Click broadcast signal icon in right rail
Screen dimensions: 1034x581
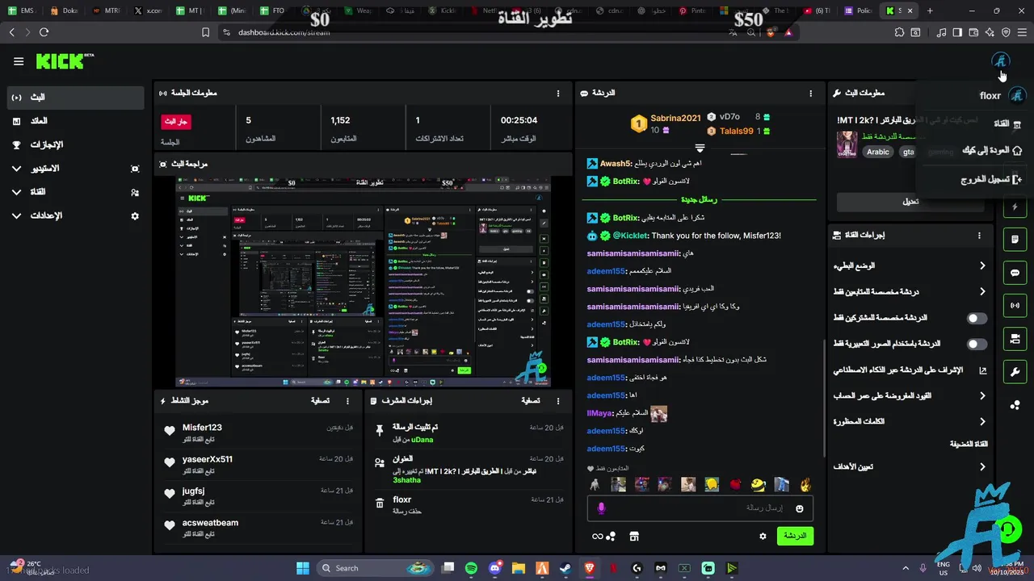1015,306
